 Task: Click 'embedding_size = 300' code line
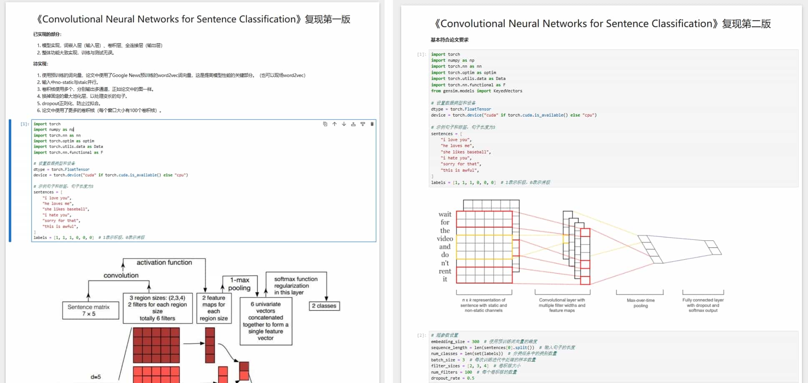click(x=484, y=341)
